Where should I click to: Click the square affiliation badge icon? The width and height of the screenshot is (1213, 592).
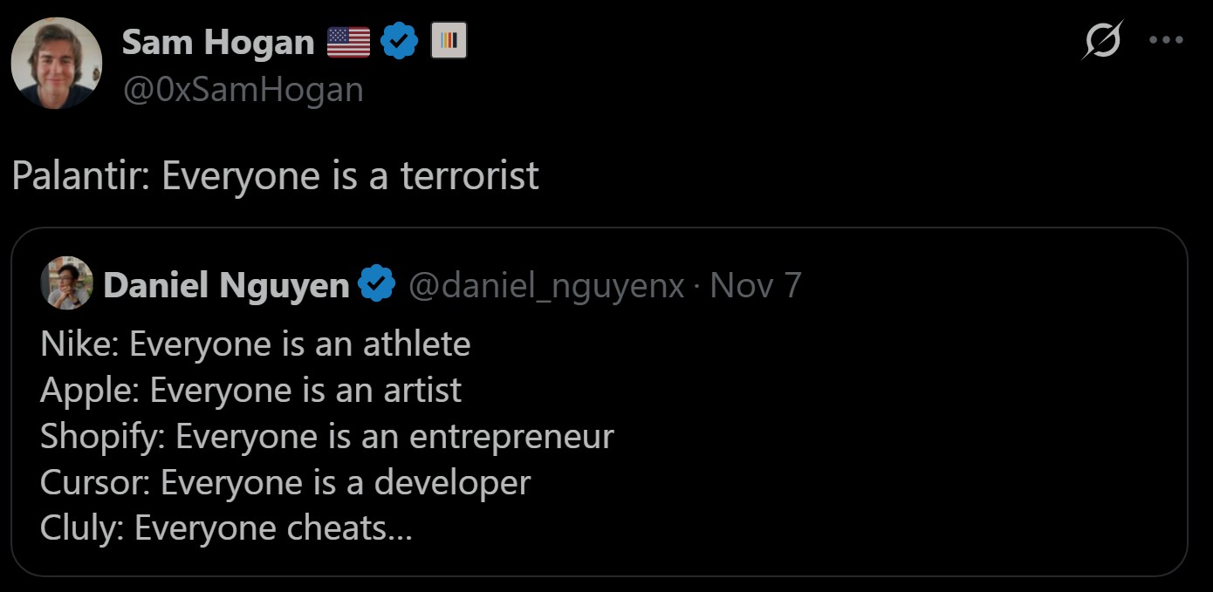pos(449,41)
